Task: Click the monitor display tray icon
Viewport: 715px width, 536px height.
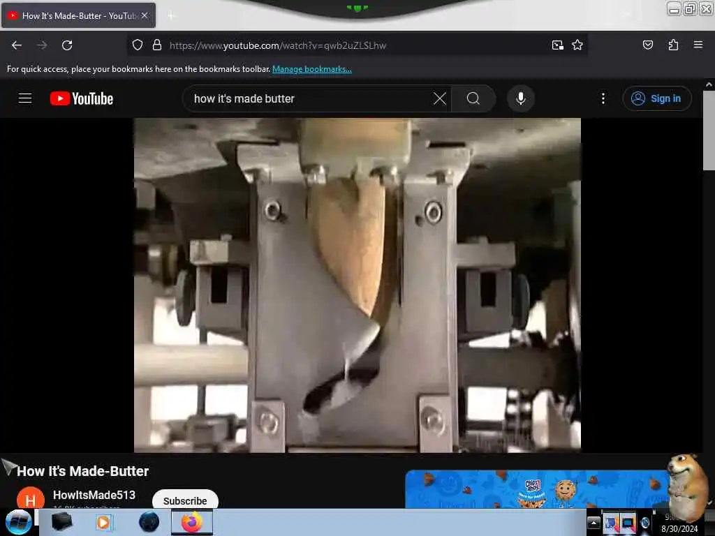Action: point(628,523)
